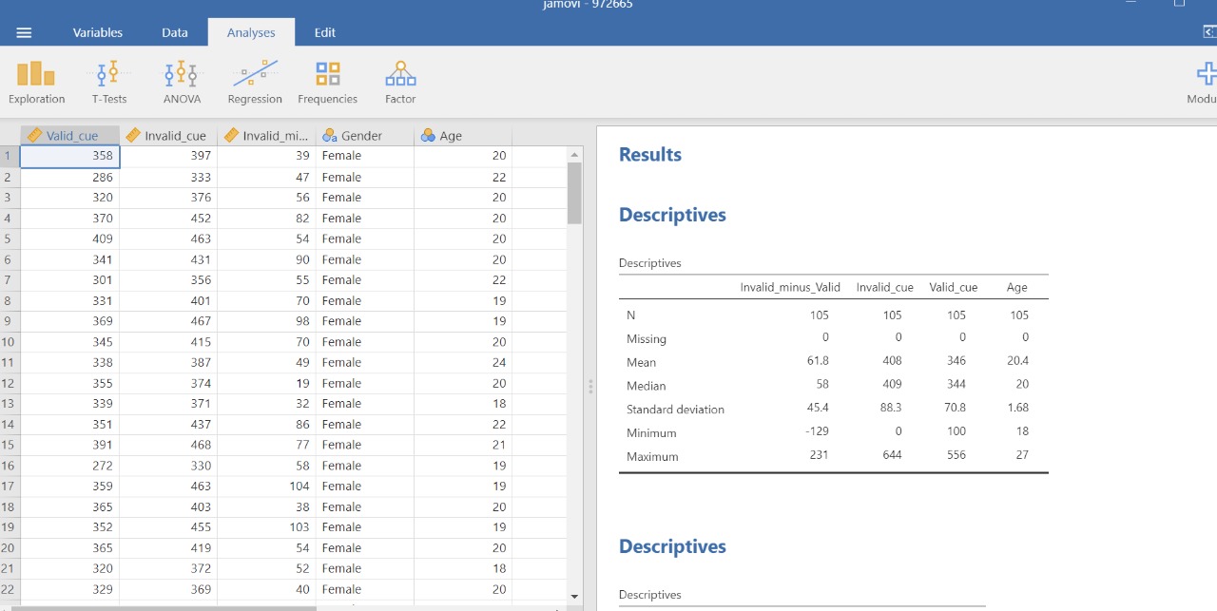
Task: Switch to the Edit tab
Action: 325,32
